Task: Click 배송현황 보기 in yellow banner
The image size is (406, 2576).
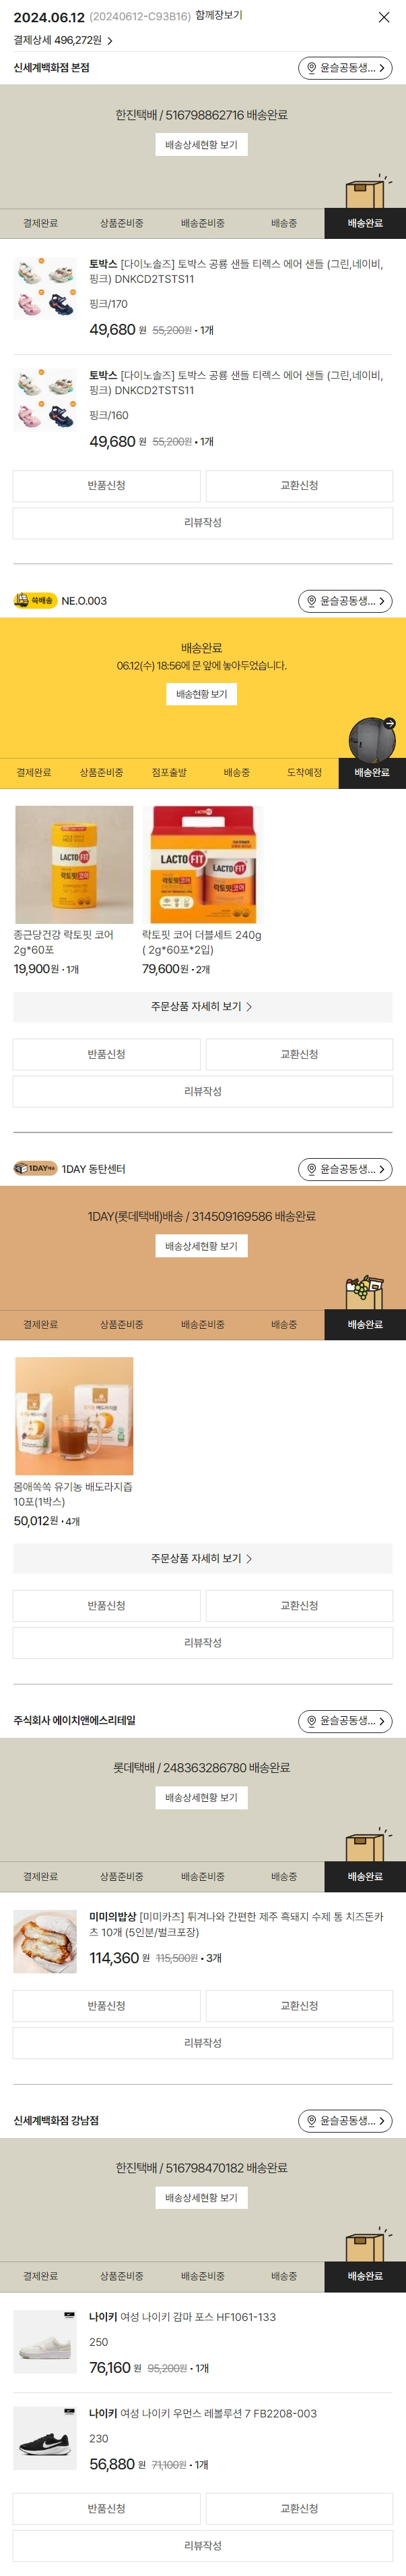Action: tap(201, 694)
